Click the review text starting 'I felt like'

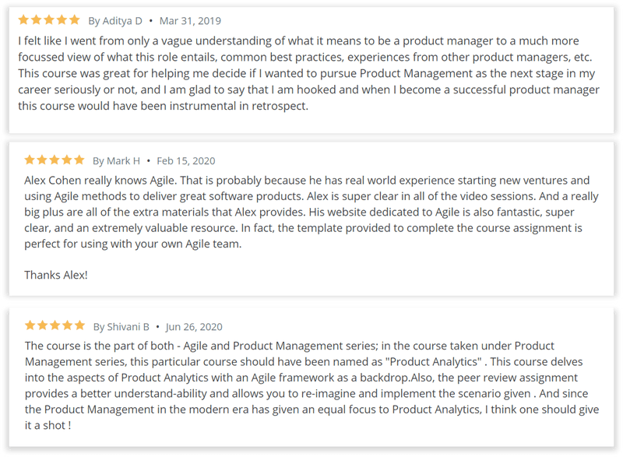pos(308,73)
